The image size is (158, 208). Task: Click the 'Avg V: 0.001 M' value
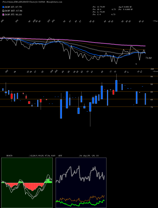point(125,7)
